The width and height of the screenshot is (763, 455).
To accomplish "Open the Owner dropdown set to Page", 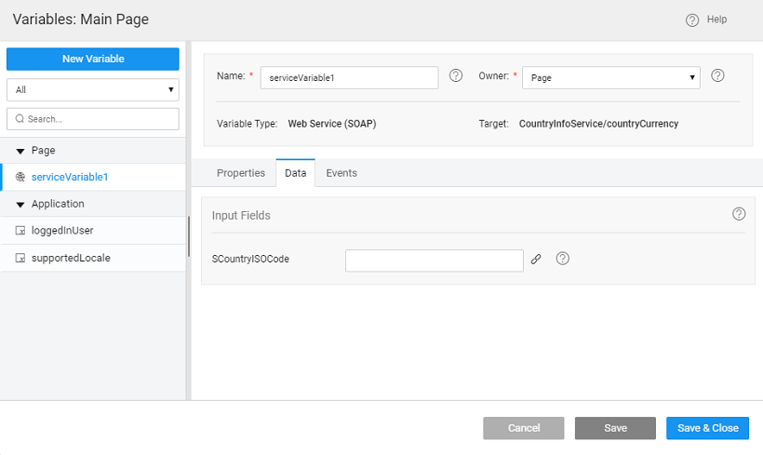I will [611, 78].
